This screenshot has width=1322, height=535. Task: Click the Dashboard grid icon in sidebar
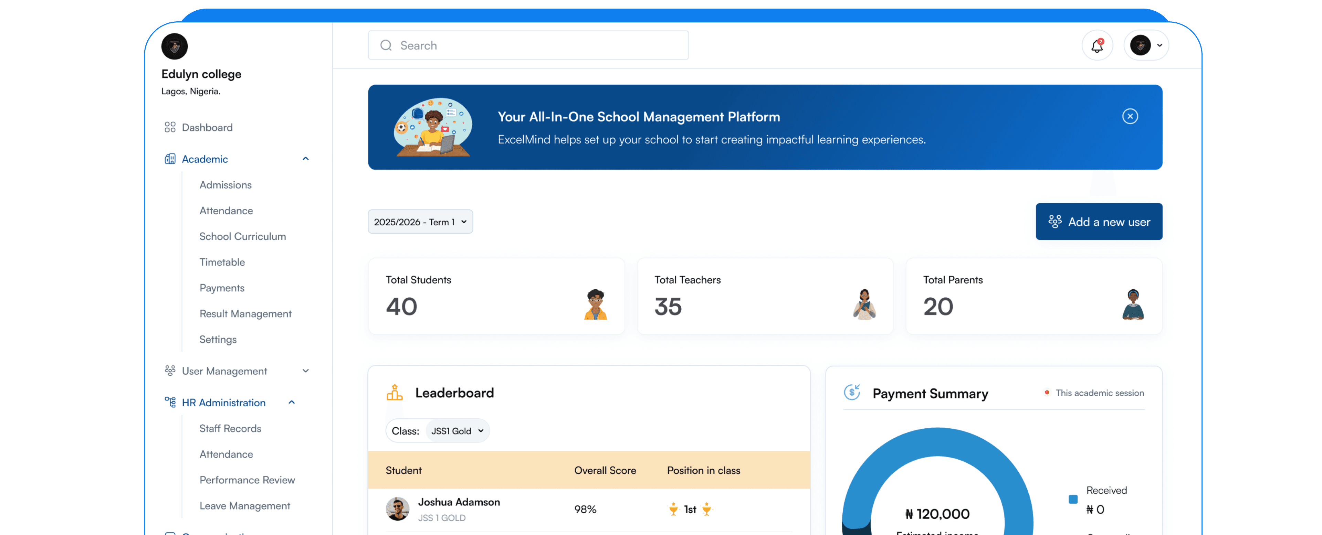170,127
